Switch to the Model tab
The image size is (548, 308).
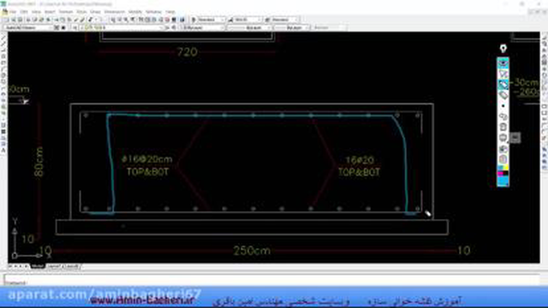(x=38, y=266)
